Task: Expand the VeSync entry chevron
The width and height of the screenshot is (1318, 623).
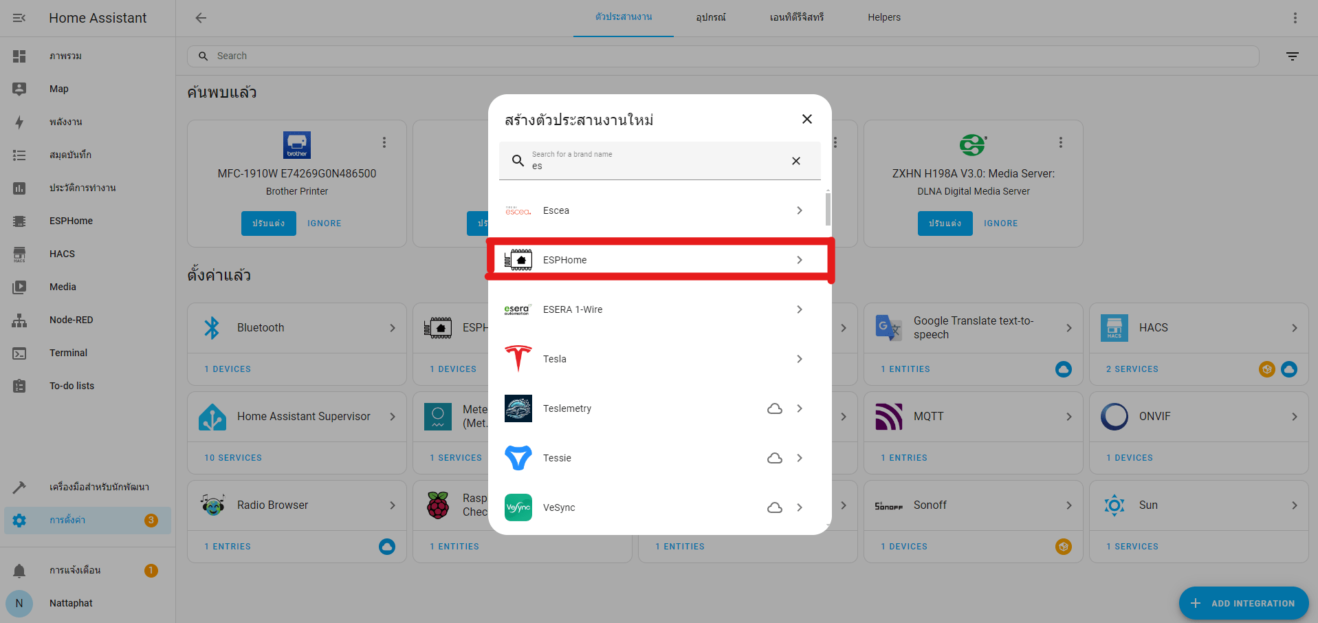Action: pos(800,507)
